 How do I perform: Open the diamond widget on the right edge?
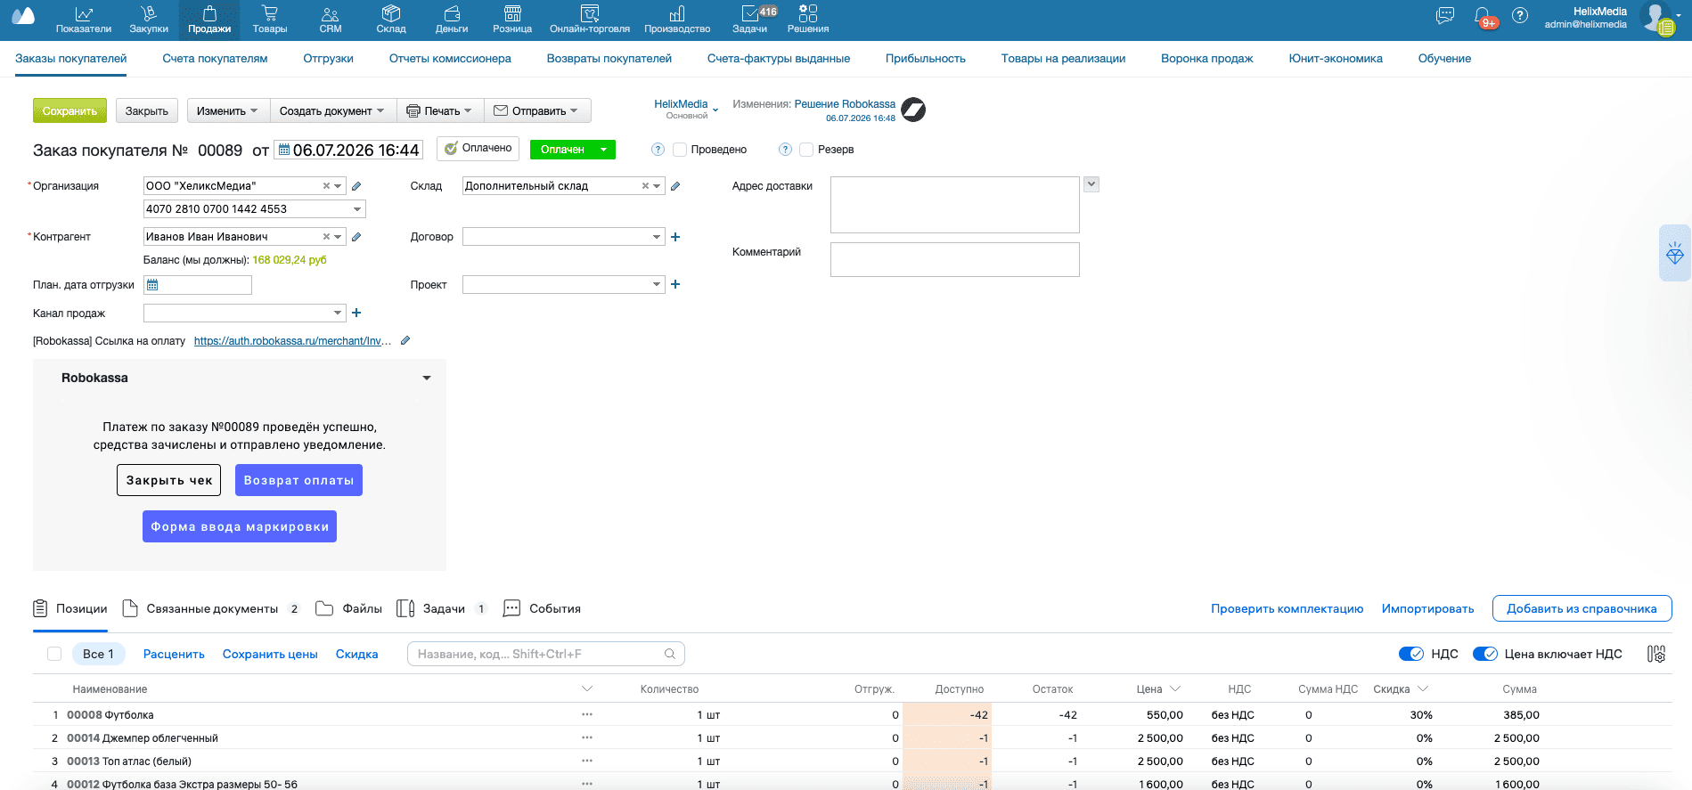coord(1675,253)
